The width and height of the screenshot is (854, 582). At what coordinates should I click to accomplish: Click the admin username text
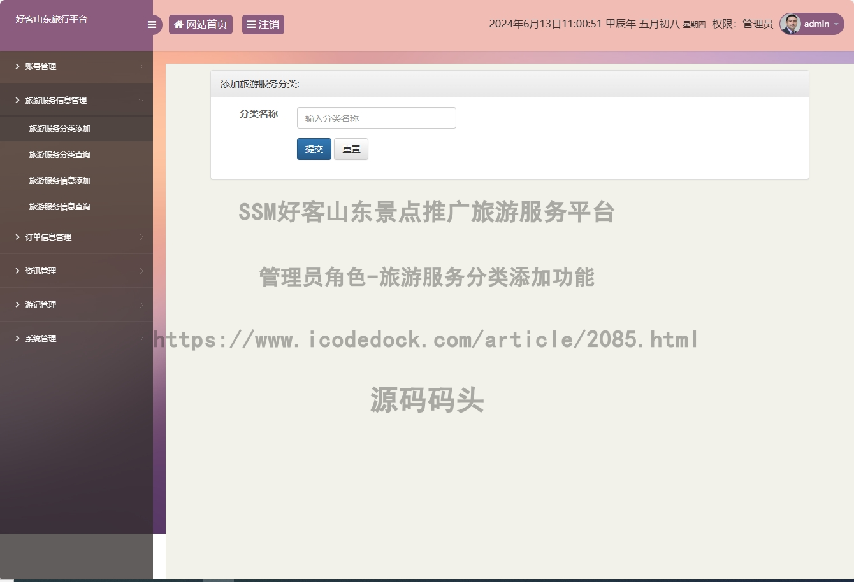click(816, 24)
